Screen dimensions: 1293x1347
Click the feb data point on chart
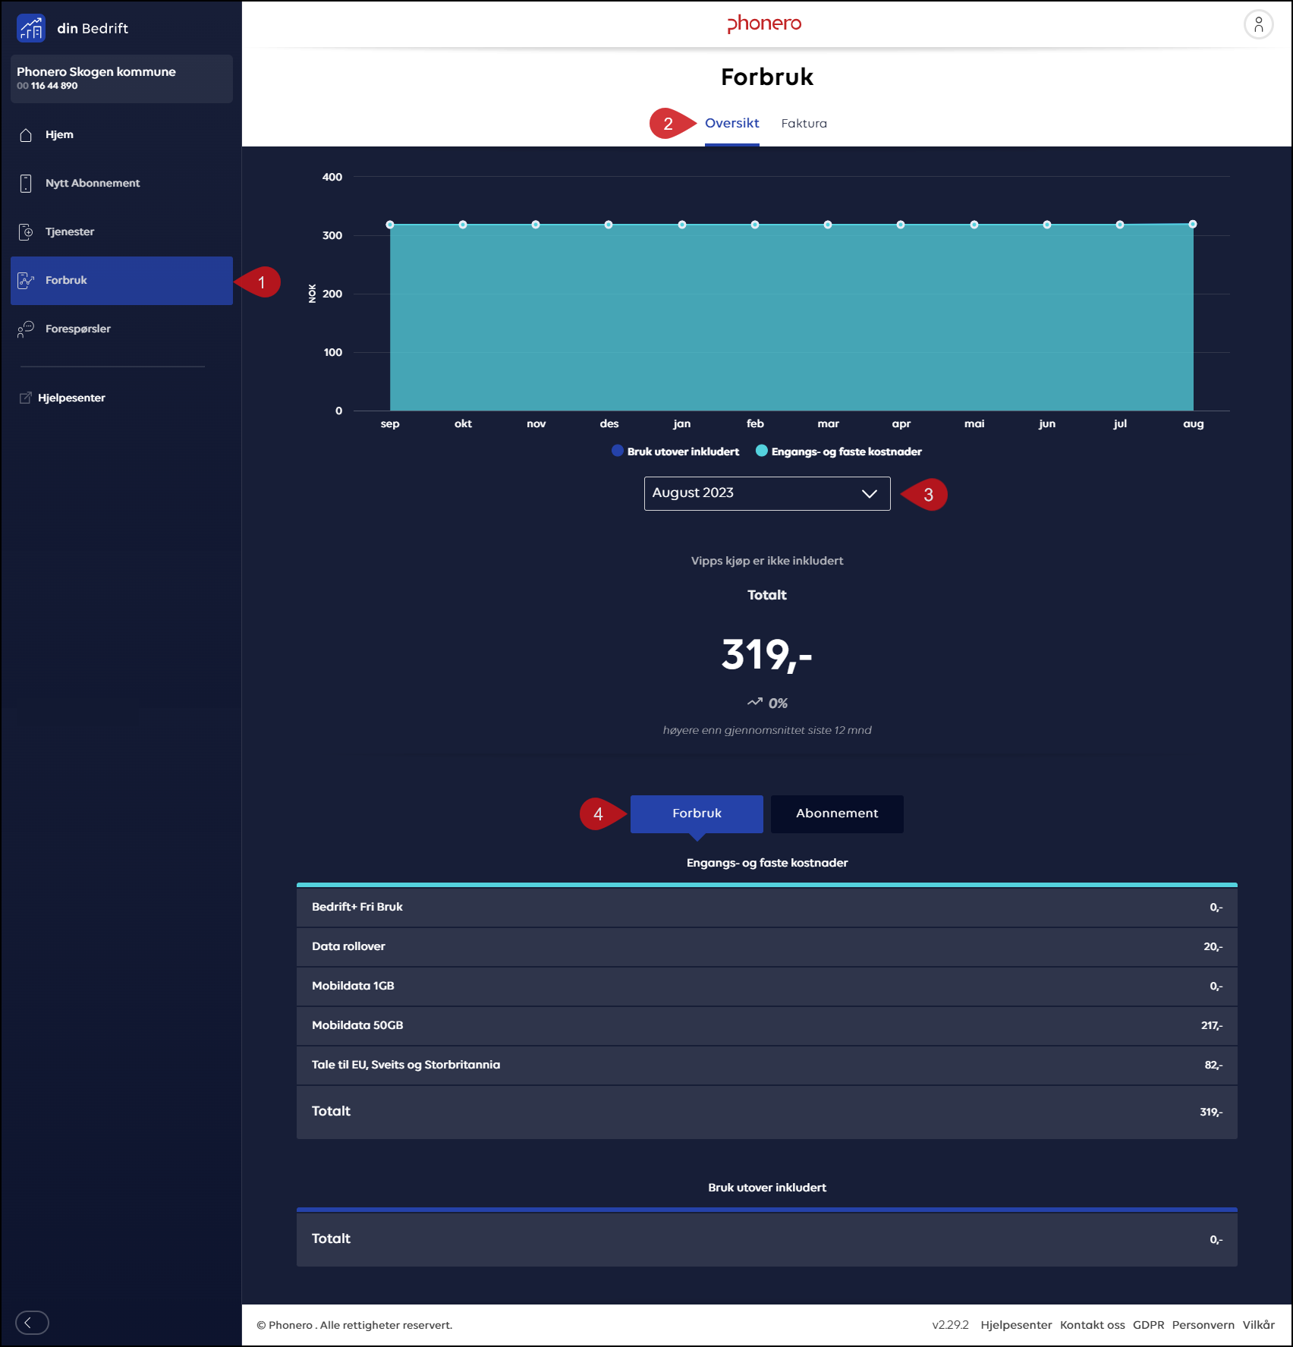tap(755, 225)
